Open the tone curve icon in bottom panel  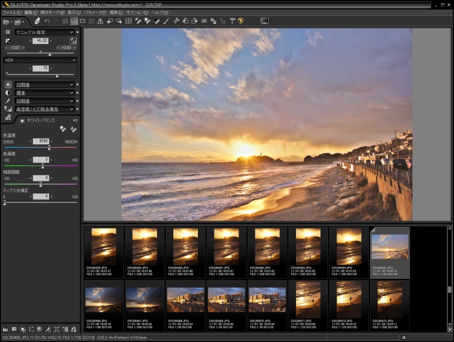(x=31, y=329)
